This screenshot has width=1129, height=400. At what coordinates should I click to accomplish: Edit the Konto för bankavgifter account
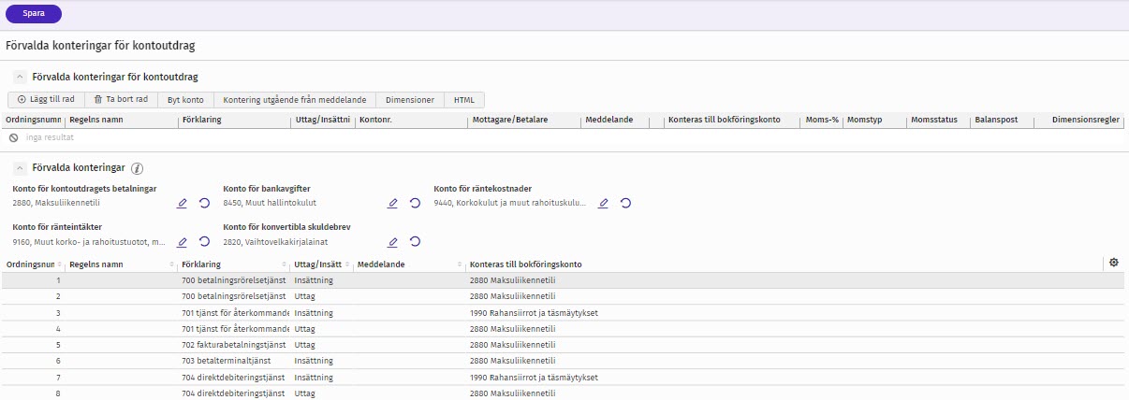[x=392, y=203]
